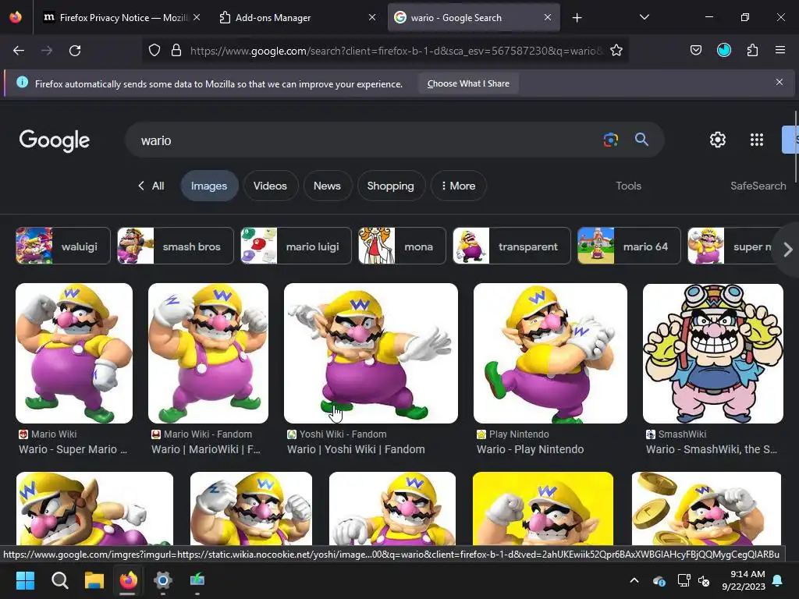Select the News search filter
The height and width of the screenshot is (599, 799).
[x=327, y=186]
